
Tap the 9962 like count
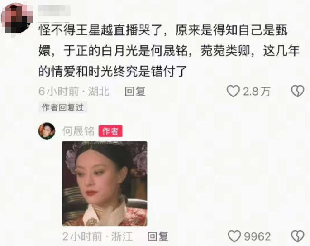[x=257, y=236]
